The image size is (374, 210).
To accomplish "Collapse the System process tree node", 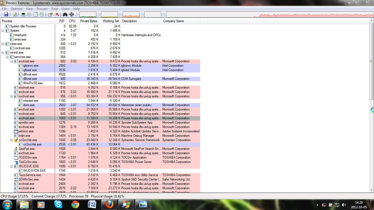I will [x=3, y=31].
